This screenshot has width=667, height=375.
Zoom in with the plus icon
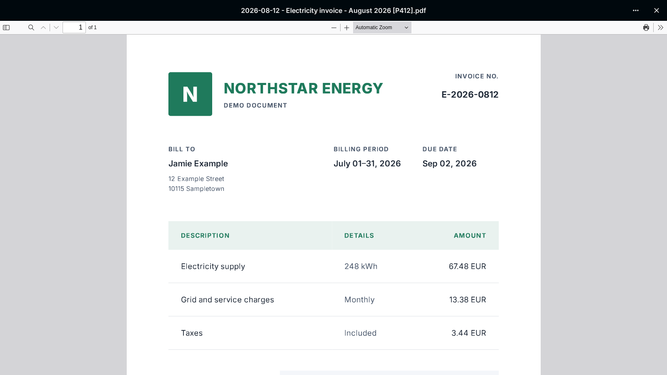346,27
